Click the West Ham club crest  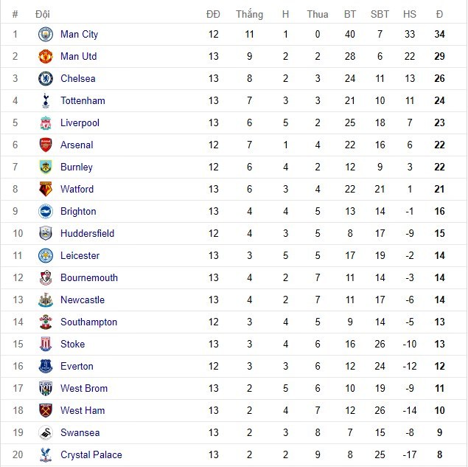pyautogui.click(x=46, y=411)
